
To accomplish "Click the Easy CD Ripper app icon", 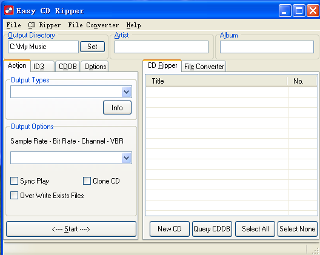I will (x=8, y=10).
